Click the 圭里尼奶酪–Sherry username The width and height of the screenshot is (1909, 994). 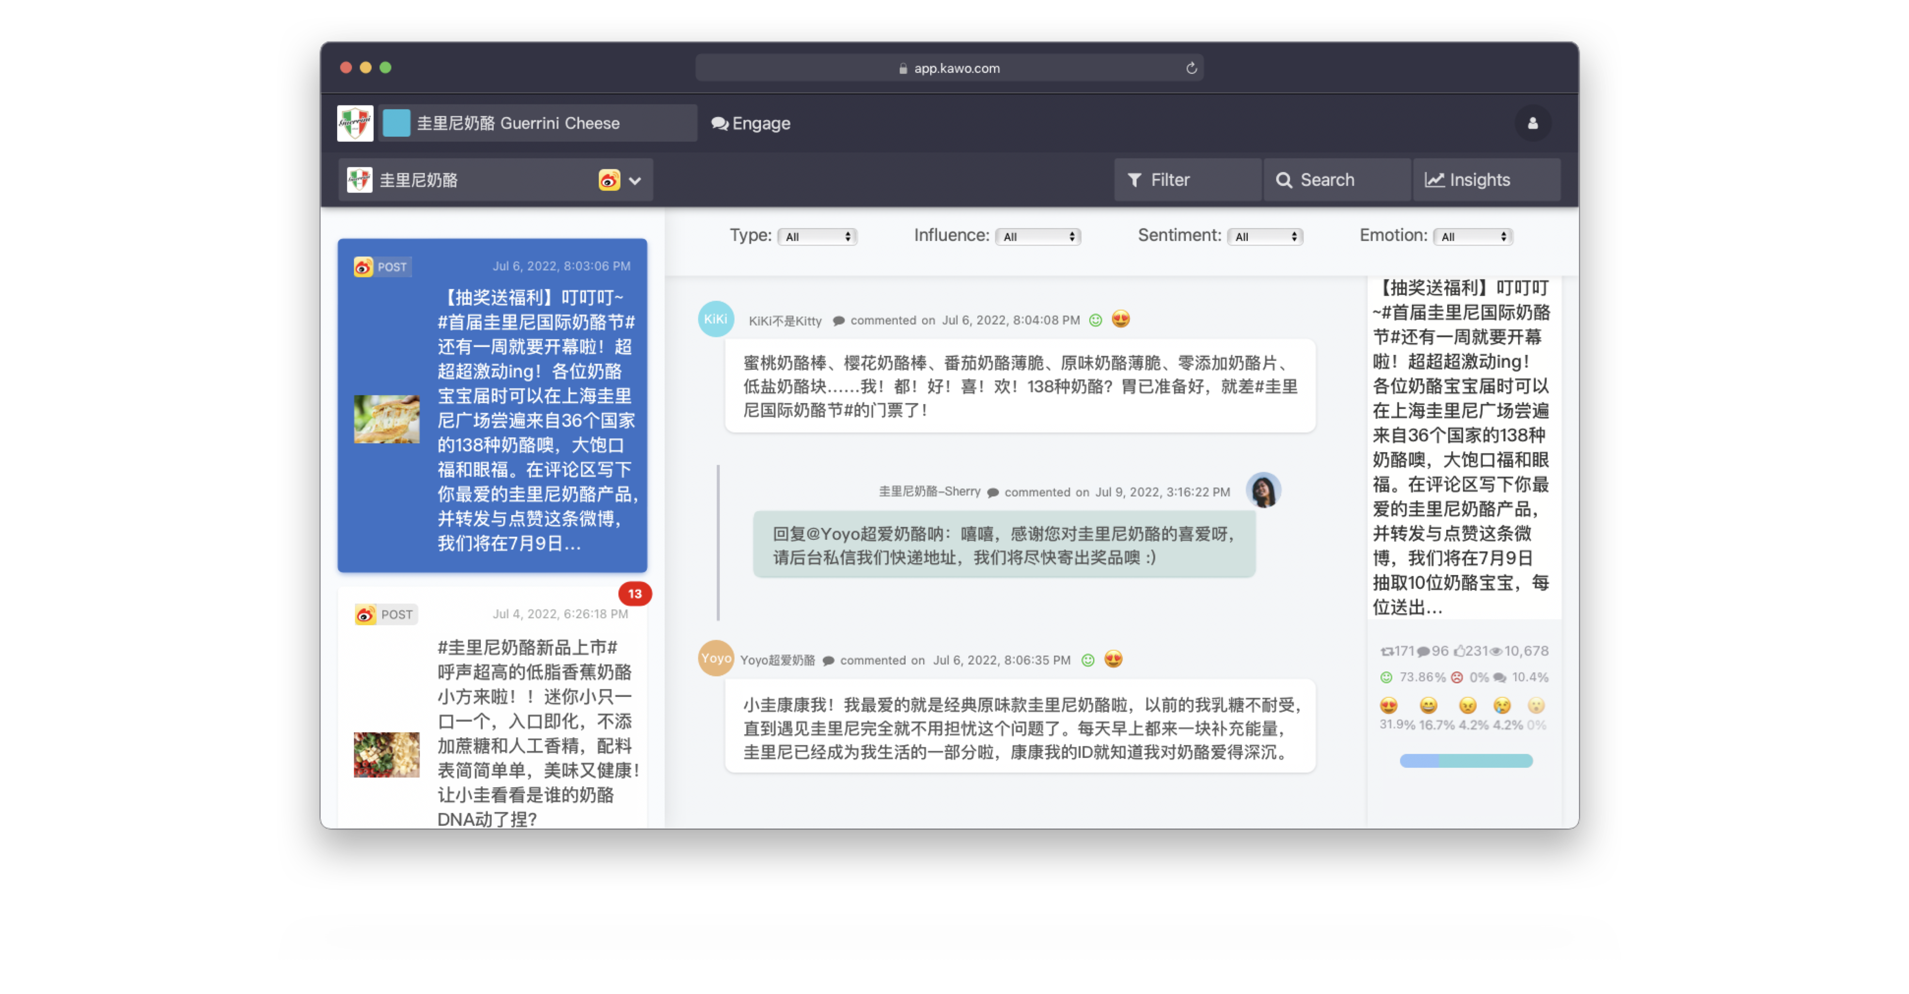(929, 492)
